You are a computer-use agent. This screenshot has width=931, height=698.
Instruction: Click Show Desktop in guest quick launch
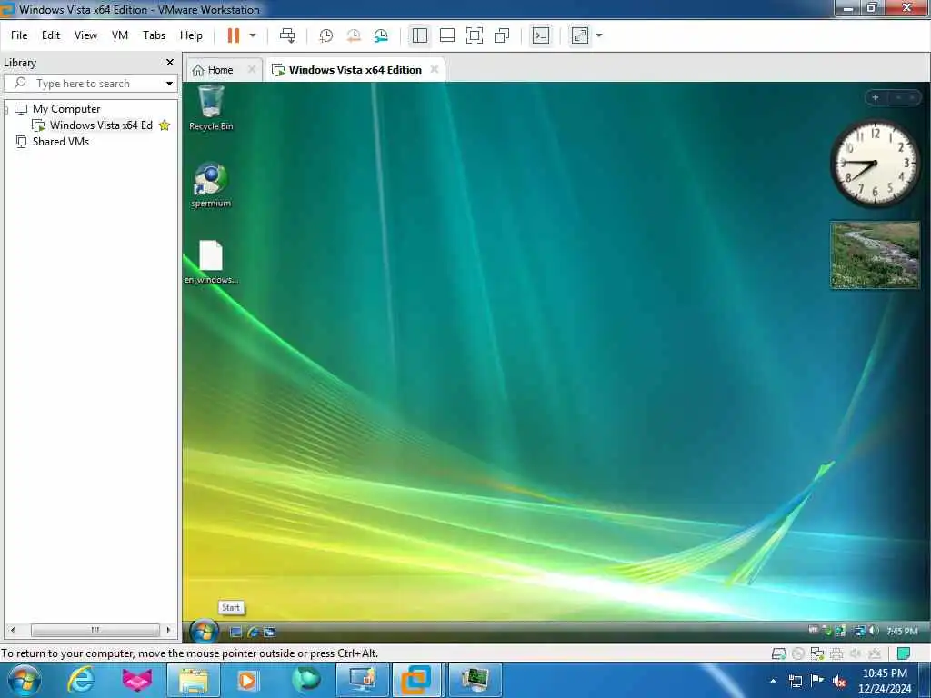tap(235, 633)
